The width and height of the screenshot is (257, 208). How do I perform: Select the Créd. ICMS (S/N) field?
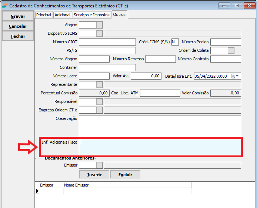(175, 42)
